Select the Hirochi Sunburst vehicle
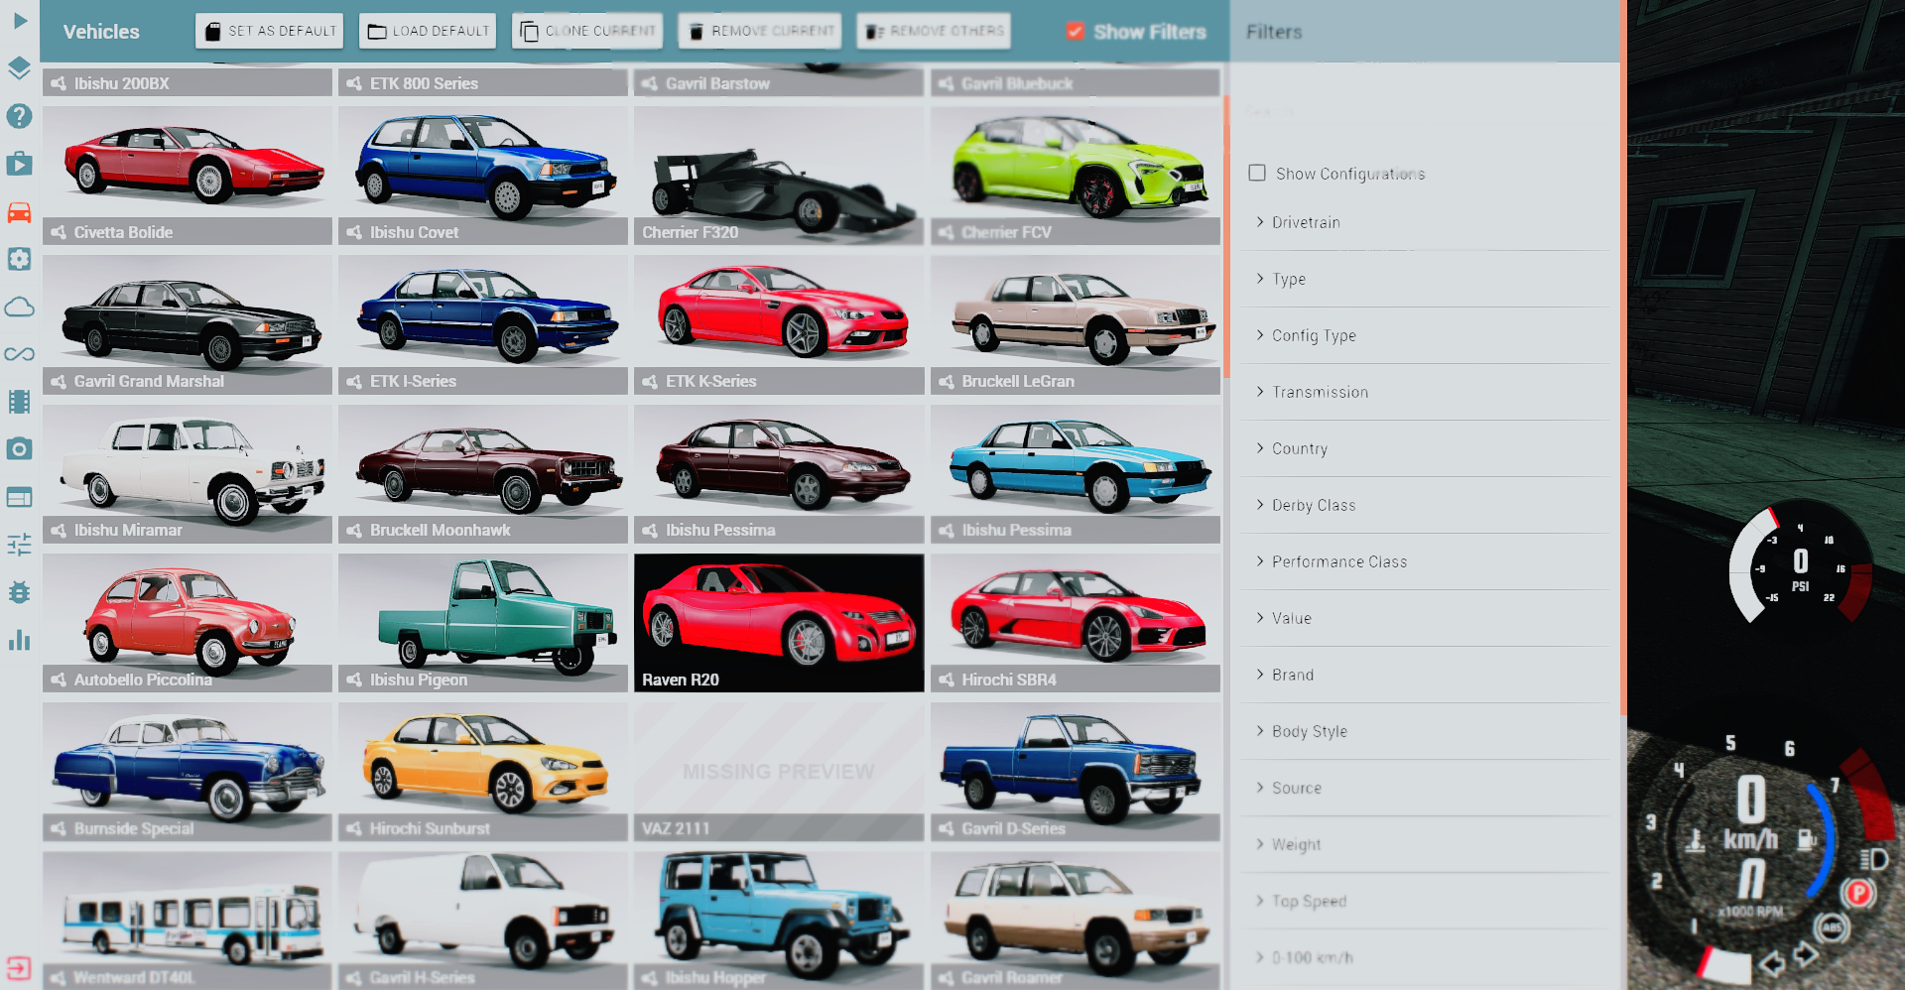The width and height of the screenshot is (1905, 990). coord(483,772)
